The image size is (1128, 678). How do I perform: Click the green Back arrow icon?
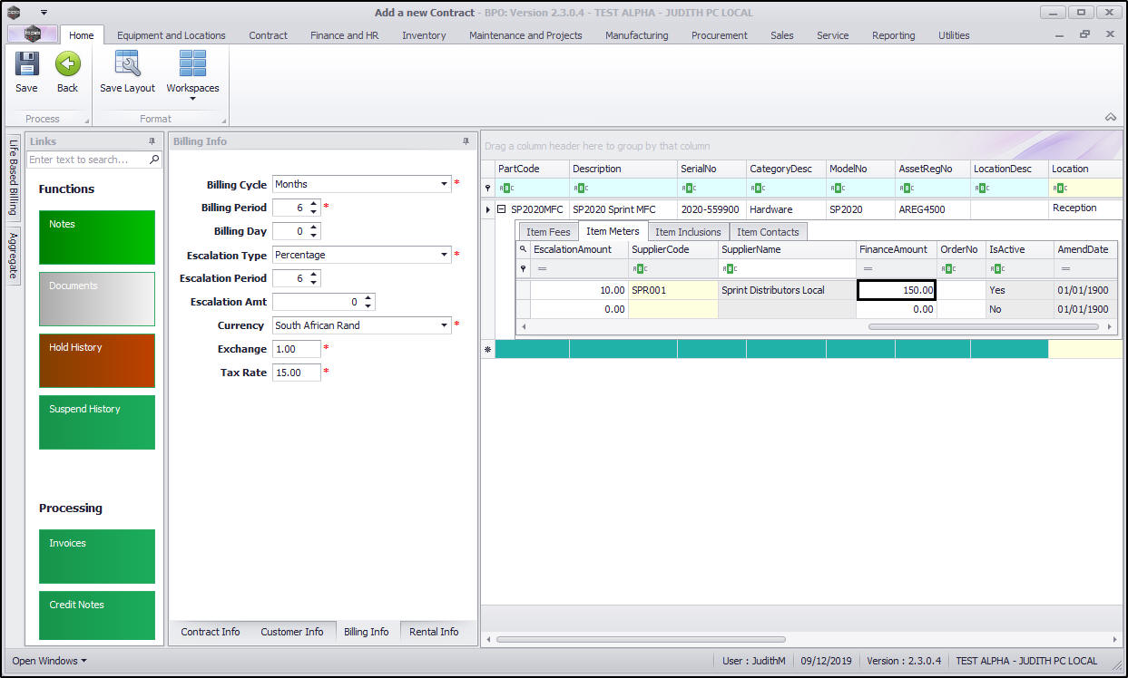67,65
